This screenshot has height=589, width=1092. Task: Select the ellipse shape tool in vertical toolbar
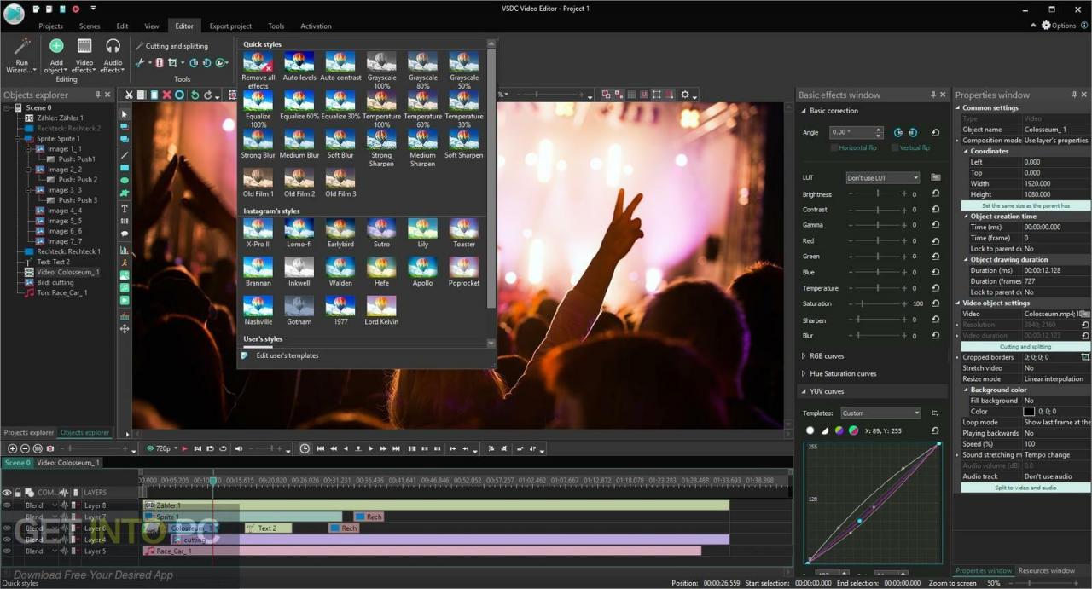pos(125,181)
